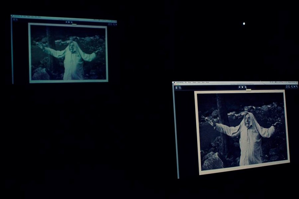The image size is (299, 199).
Task: Go to the previous photo on the right screen
Action: point(240,87)
